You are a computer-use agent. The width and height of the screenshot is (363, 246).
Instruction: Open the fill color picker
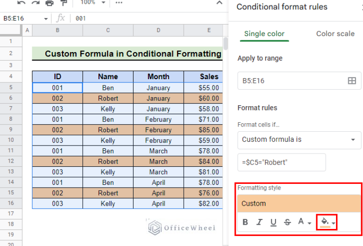pyautogui.click(x=327, y=222)
